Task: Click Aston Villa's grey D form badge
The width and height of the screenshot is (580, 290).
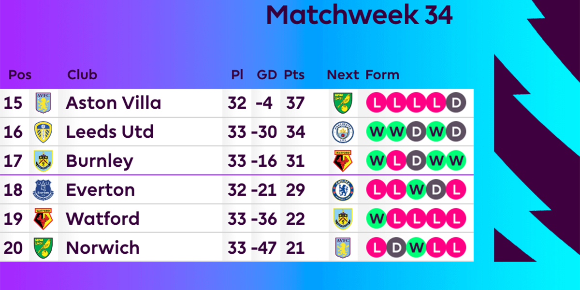Action: (455, 103)
